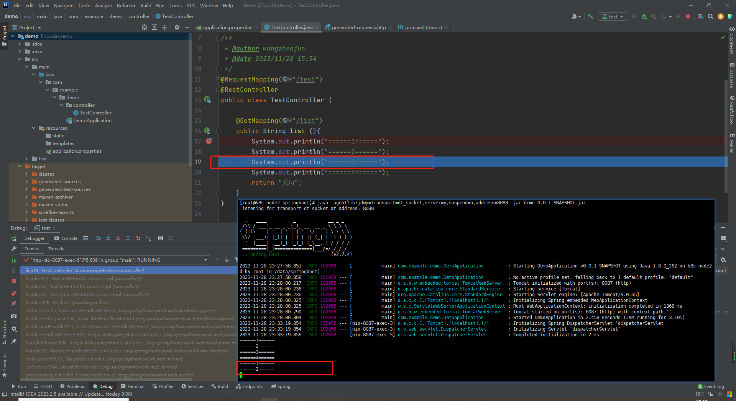Image resolution: width=736 pixels, height=401 pixels.
Task: Click the Select Opened File target icon
Action: 145,27
